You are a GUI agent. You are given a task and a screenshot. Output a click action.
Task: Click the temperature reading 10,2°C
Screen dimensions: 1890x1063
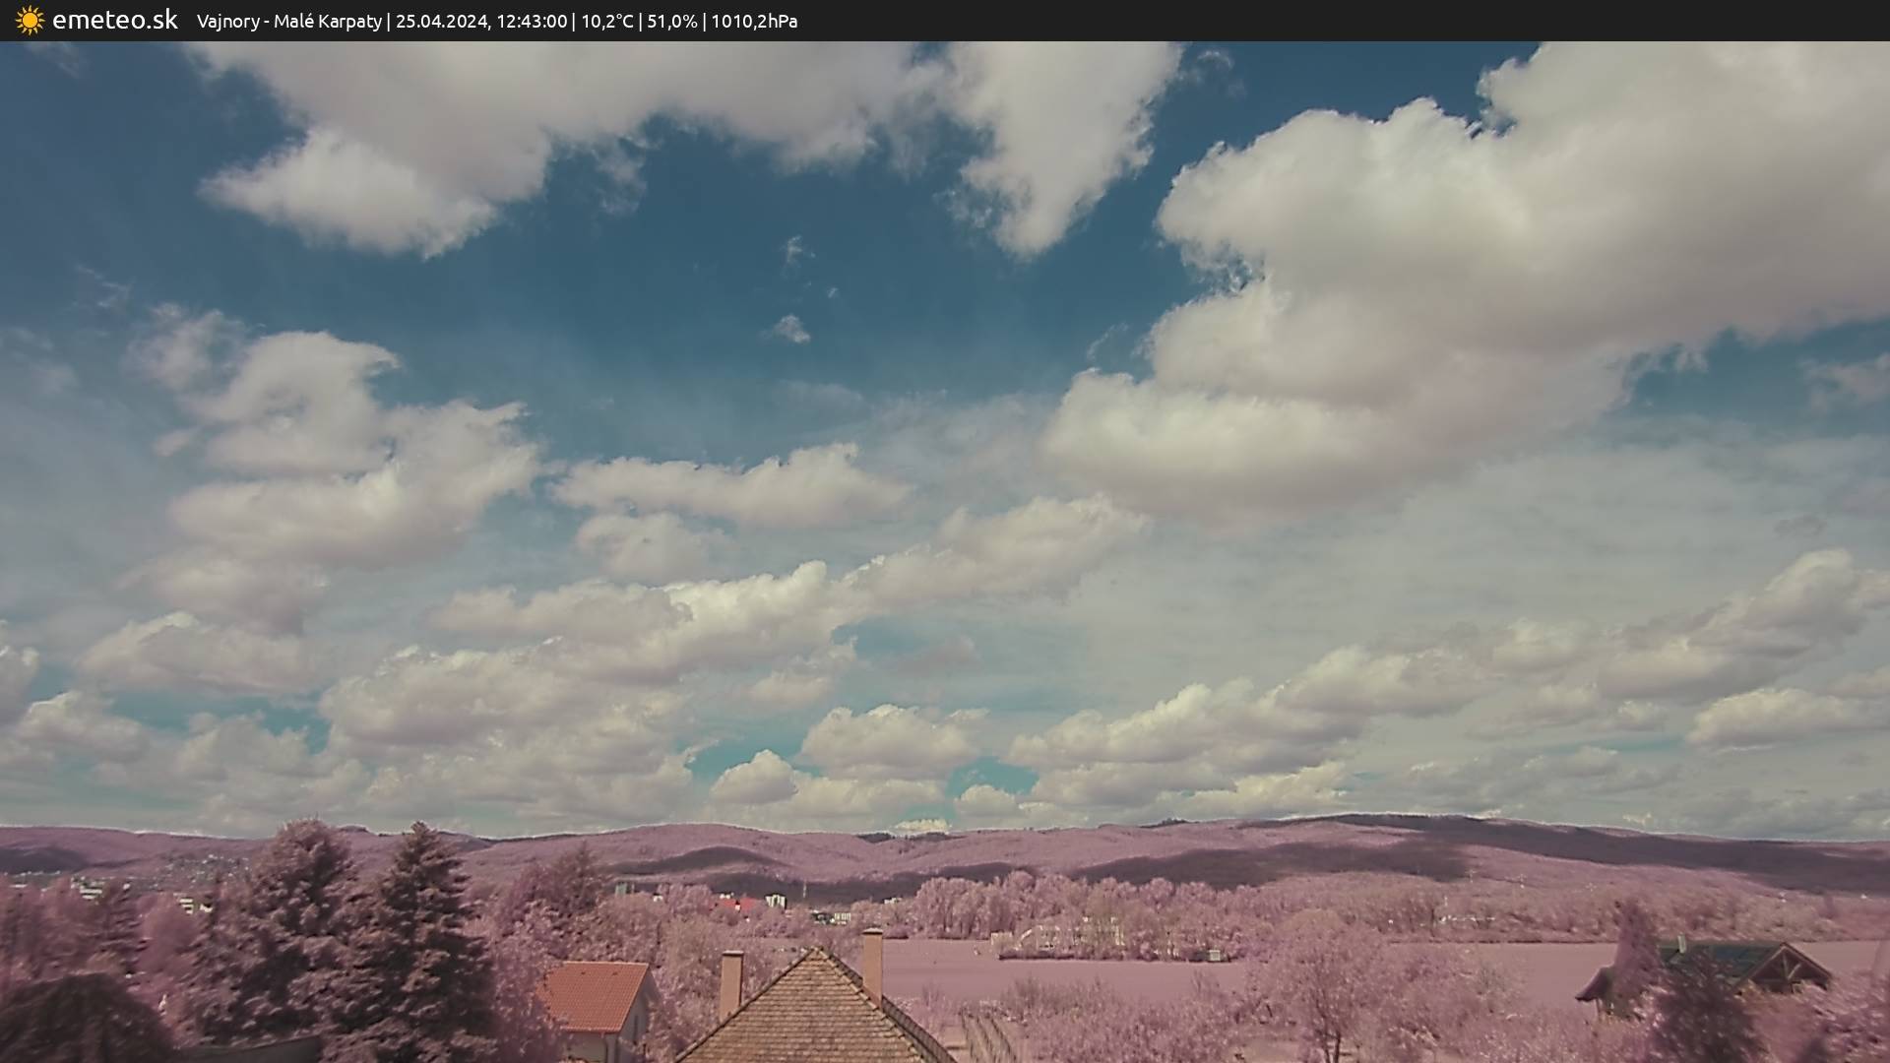[607, 22]
